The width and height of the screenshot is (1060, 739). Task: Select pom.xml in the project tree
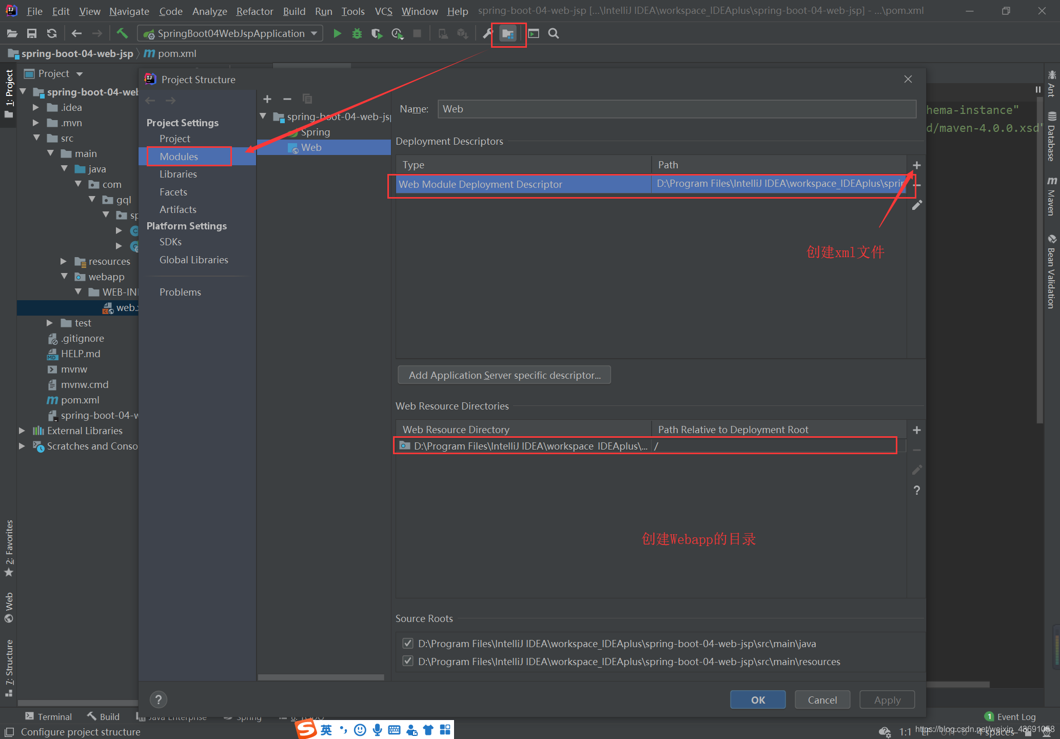coord(80,400)
